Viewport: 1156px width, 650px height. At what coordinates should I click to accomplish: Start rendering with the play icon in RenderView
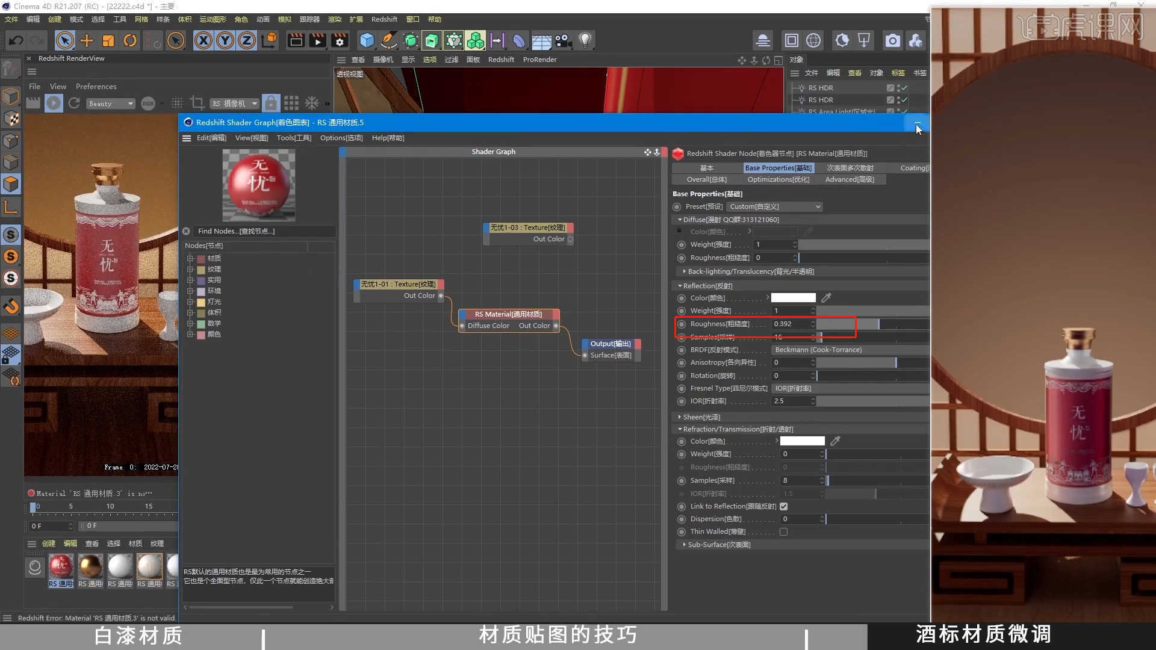(54, 103)
